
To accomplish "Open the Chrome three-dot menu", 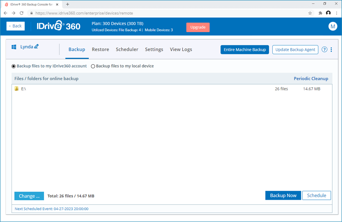I will [336, 13].
